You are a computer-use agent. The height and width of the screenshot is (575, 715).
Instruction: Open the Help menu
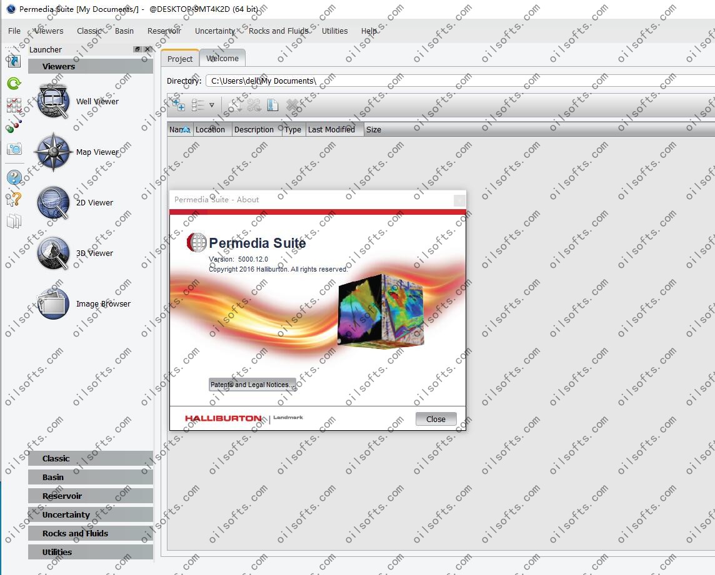(x=369, y=31)
